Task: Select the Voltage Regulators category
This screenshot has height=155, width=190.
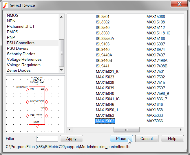Action: coord(24,65)
